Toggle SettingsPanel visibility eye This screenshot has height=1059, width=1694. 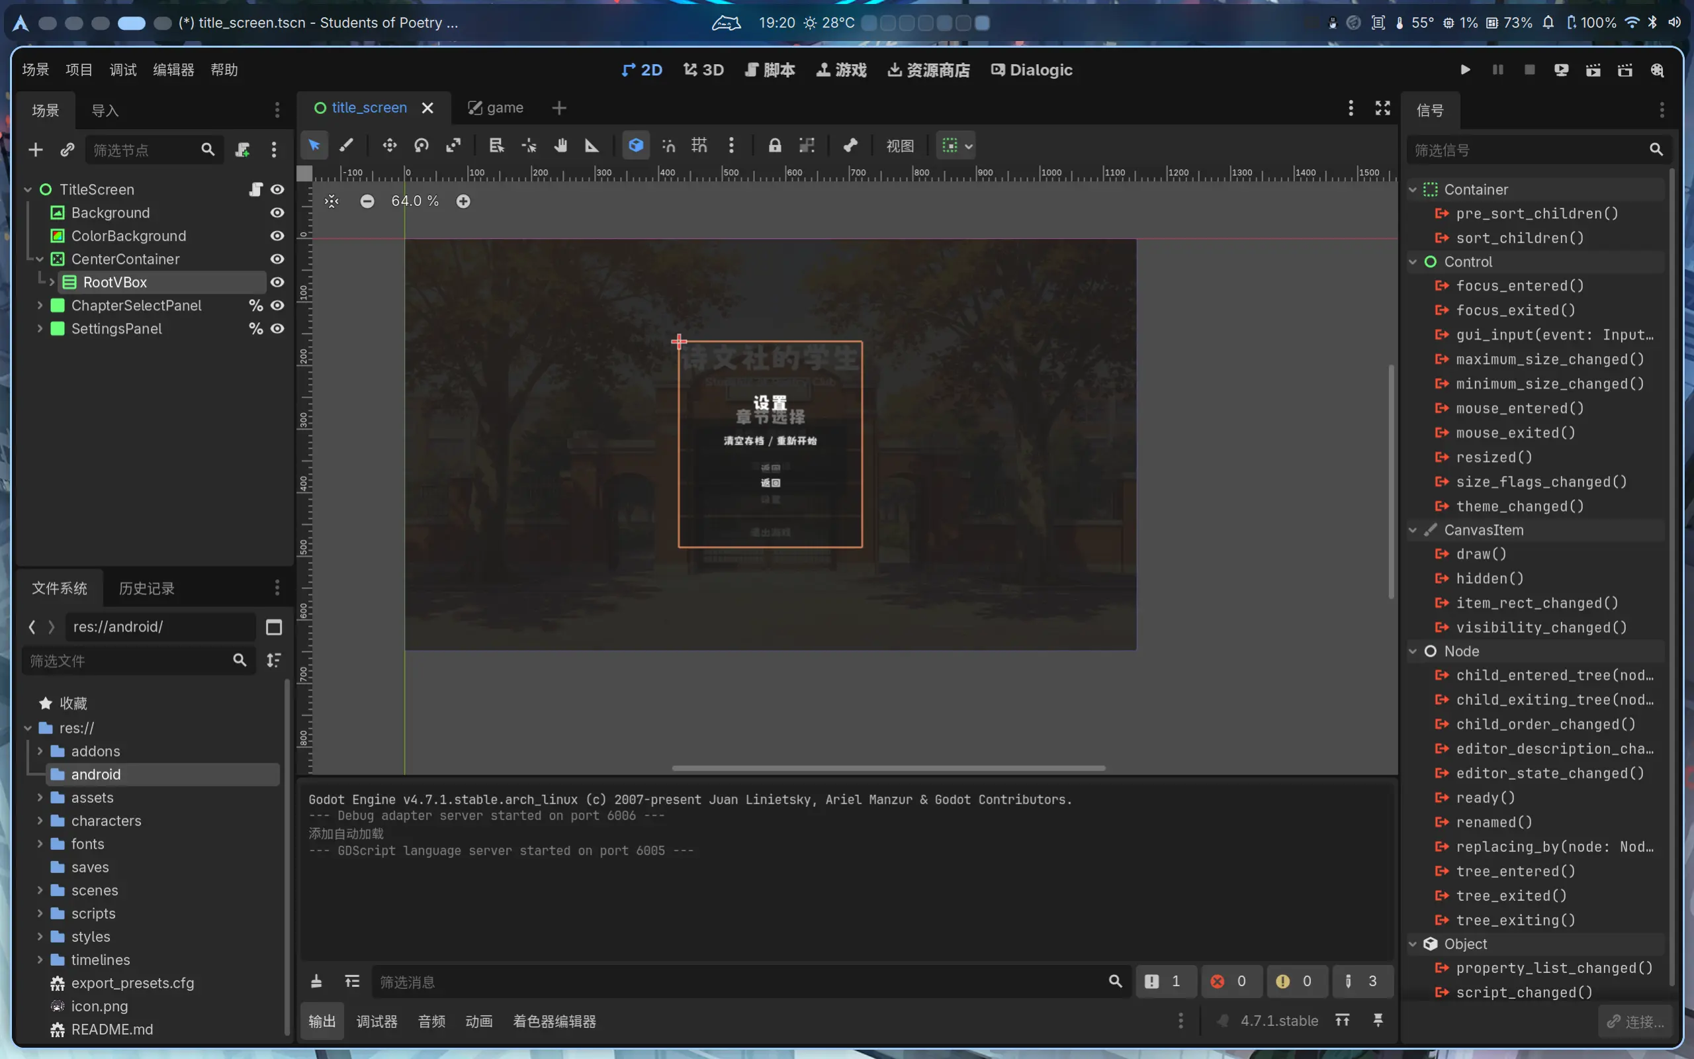pyautogui.click(x=277, y=329)
